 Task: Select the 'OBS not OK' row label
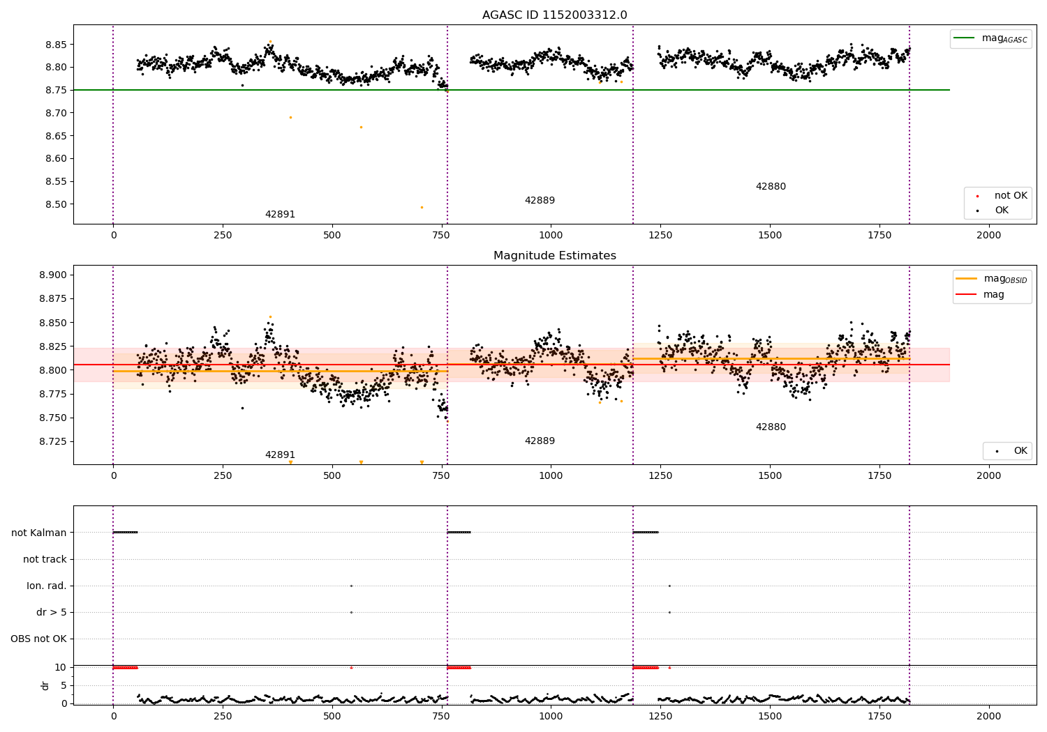(x=39, y=639)
